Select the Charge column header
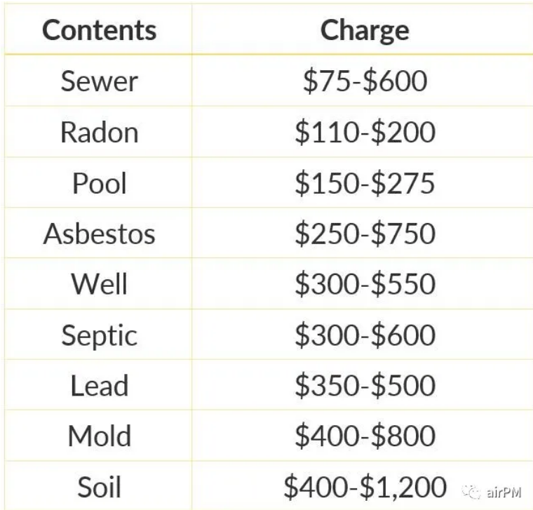The width and height of the screenshot is (533, 510). point(365,32)
